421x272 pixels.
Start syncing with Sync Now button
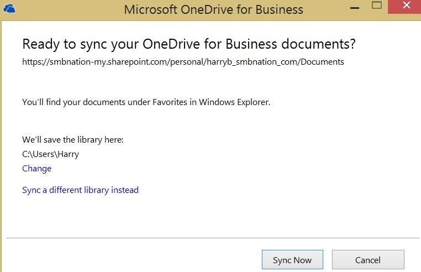(292, 260)
